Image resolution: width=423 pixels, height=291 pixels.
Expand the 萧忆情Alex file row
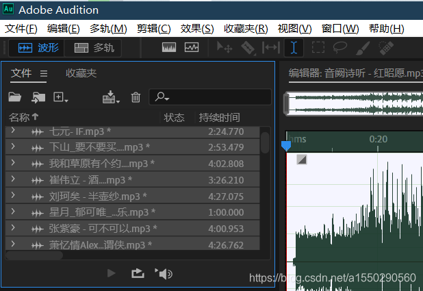[13, 244]
